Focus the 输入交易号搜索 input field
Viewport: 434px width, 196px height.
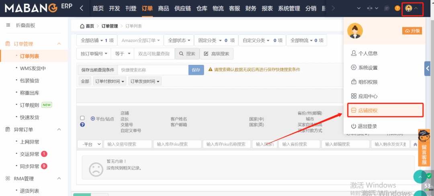tap(127, 144)
